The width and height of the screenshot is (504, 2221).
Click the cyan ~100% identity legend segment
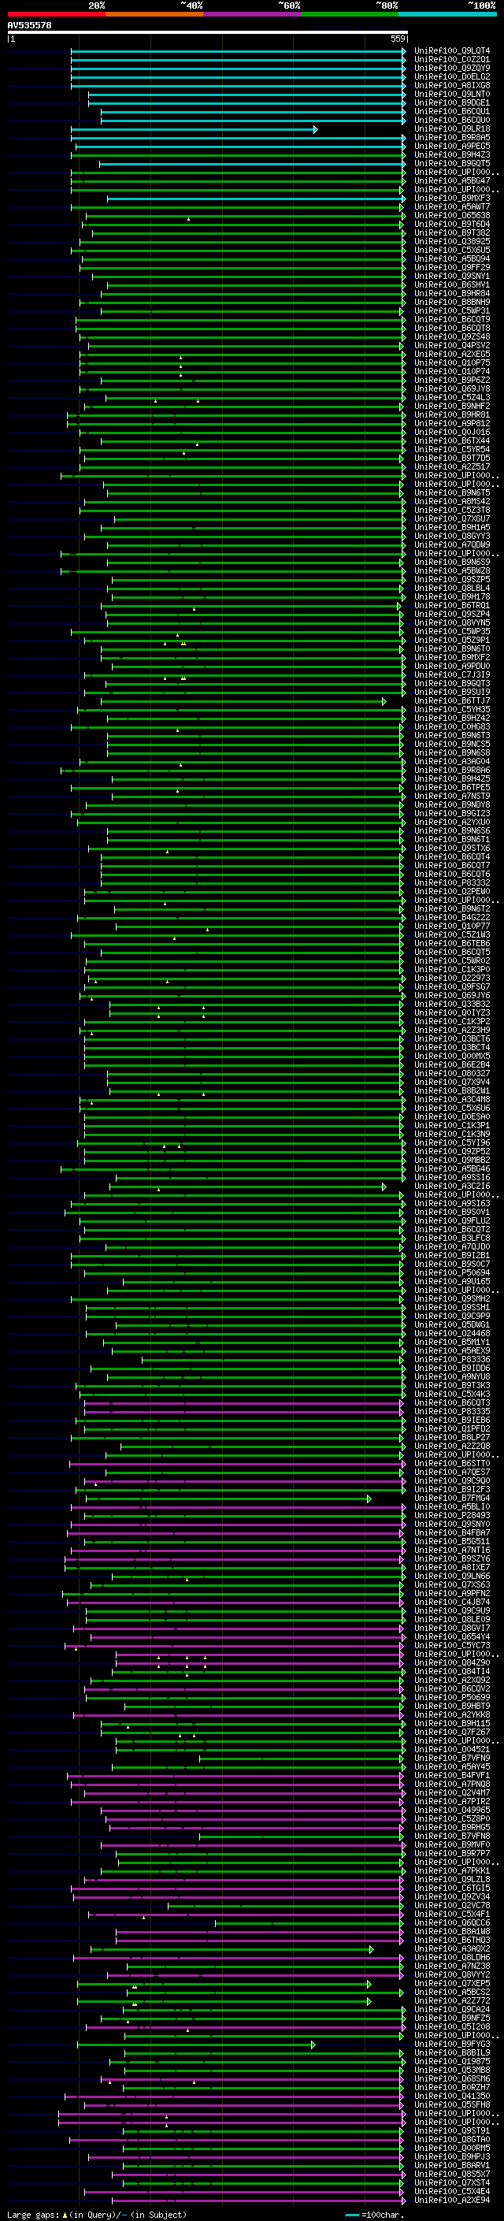tap(447, 14)
